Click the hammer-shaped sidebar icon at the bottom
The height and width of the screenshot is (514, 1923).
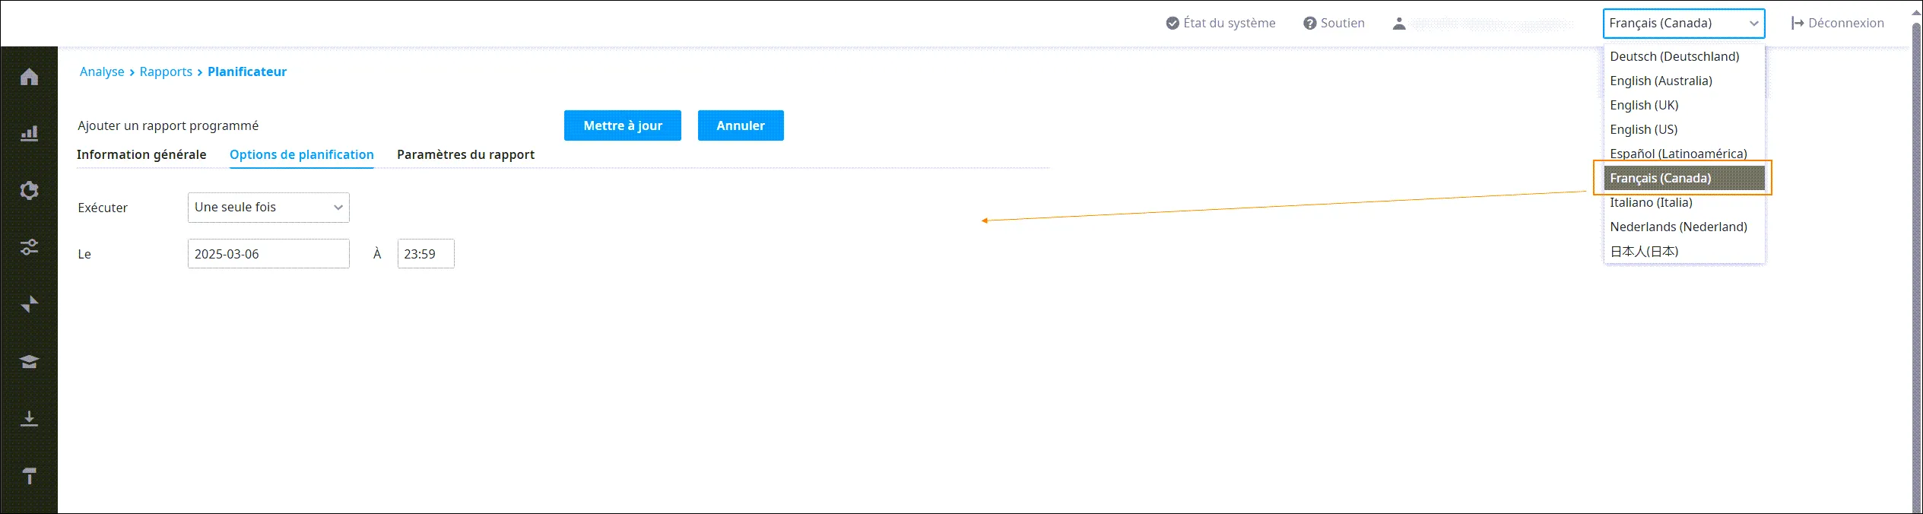[x=29, y=476]
